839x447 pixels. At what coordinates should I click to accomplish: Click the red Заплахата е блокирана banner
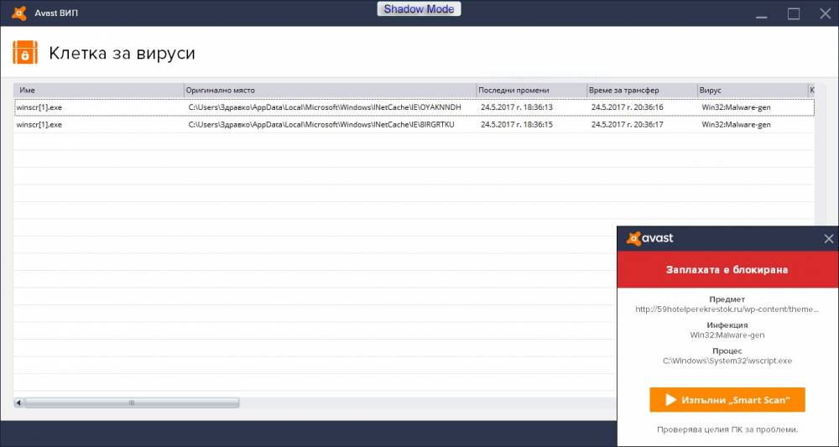[x=727, y=269]
